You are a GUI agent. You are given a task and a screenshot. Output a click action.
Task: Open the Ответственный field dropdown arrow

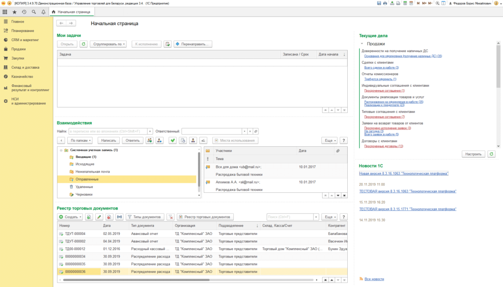click(245, 131)
